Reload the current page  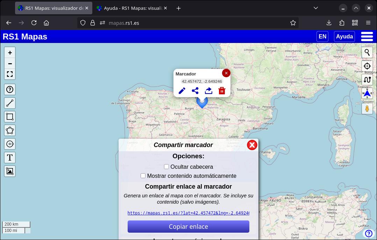[34, 23]
